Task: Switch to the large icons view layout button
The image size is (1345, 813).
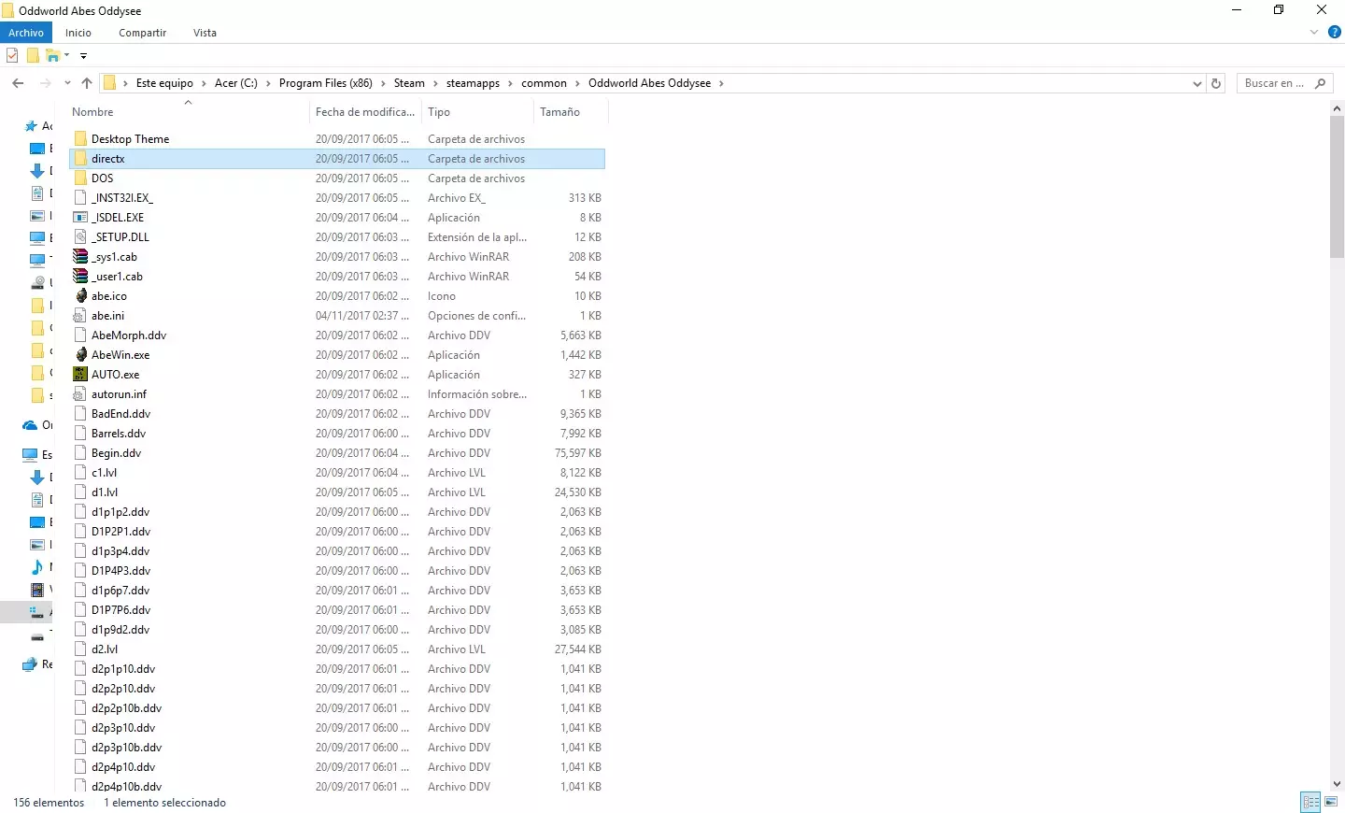Action: [1331, 802]
